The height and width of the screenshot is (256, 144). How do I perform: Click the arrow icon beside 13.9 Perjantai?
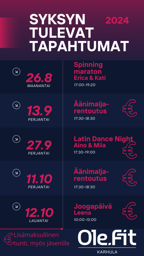(x=16, y=105)
